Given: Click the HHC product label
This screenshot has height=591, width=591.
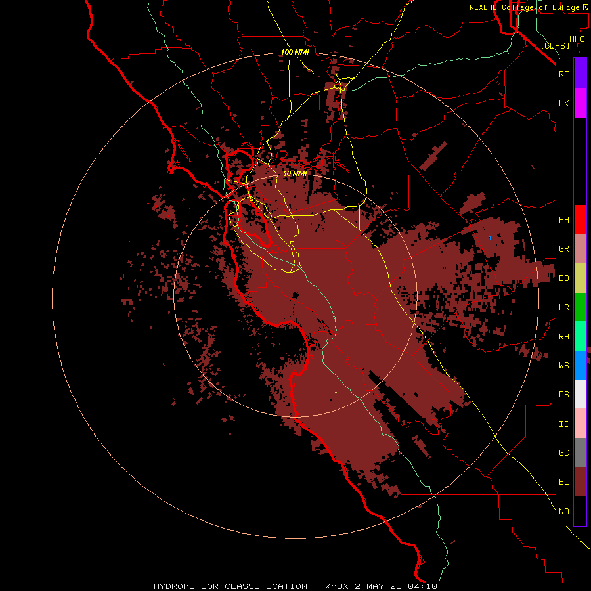Looking at the screenshot, I should 577,39.
